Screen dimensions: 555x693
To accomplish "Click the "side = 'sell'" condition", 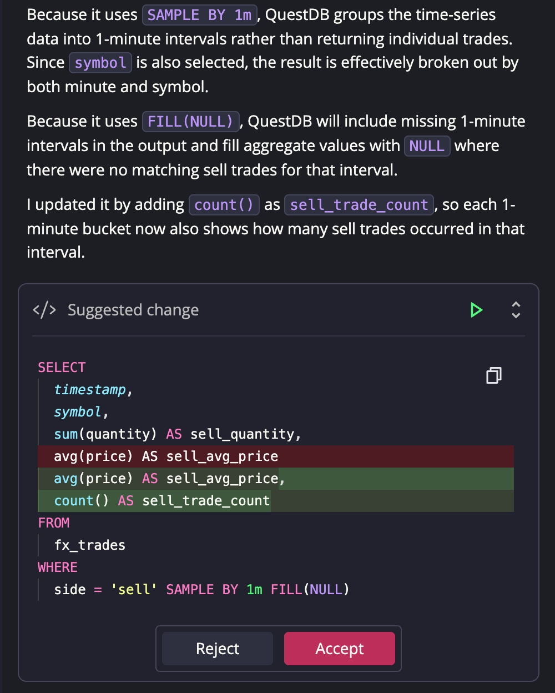I will pyautogui.click(x=106, y=590).
